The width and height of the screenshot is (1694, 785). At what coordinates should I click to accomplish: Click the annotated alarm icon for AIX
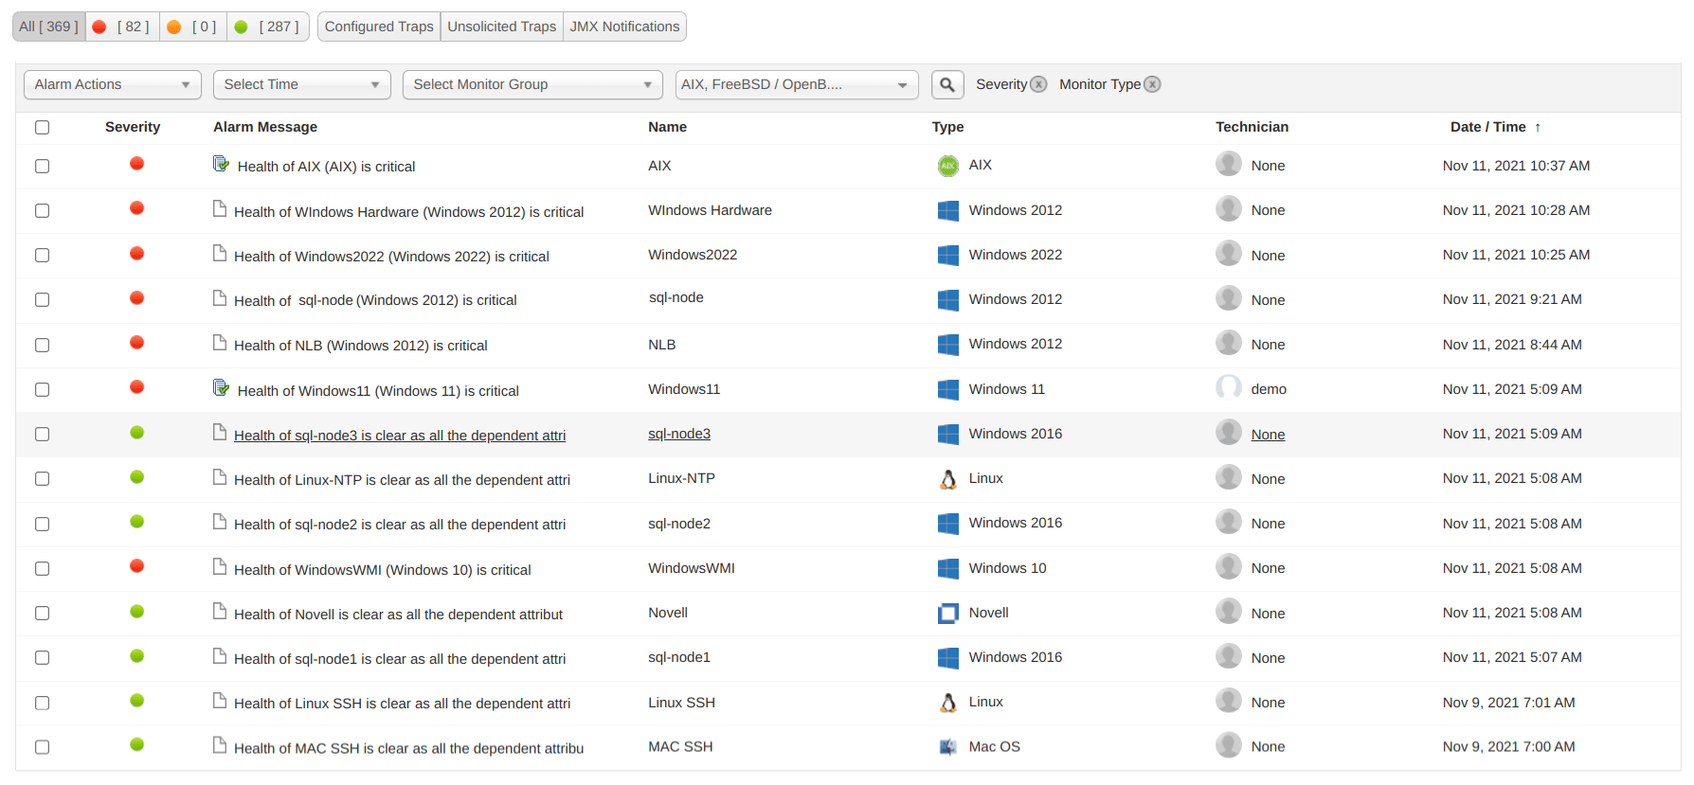point(221,164)
